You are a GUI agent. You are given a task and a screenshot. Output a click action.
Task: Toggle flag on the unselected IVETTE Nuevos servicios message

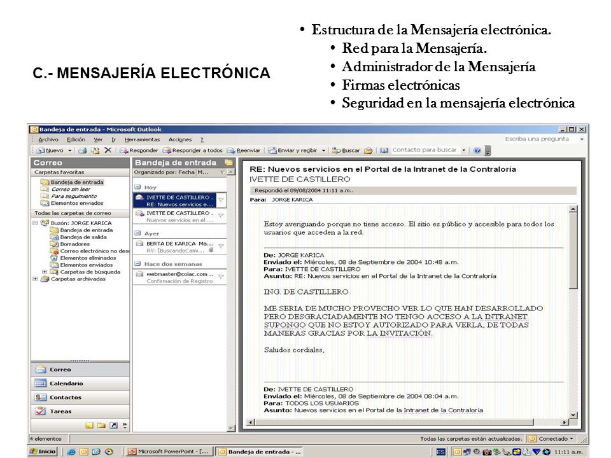[221, 216]
